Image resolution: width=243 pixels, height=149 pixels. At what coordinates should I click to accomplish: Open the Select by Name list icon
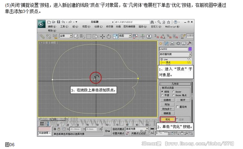pos(82,36)
